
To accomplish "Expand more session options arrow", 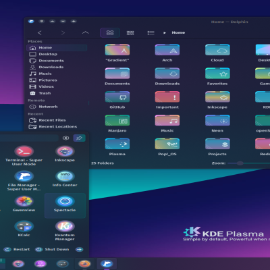I will pyautogui.click(x=79, y=249).
